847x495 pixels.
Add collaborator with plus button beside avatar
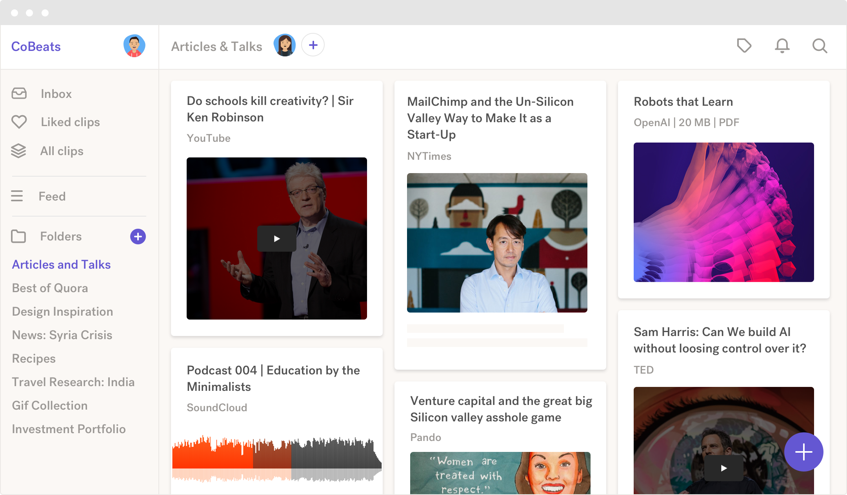(313, 45)
